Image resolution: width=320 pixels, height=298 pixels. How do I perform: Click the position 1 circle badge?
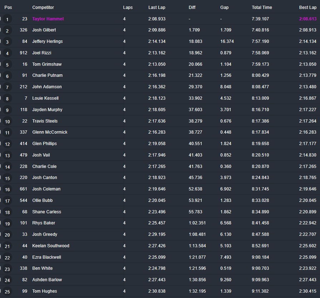8,19
